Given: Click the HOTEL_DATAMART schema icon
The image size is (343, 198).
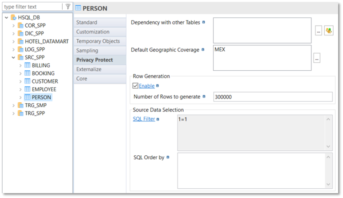Looking at the screenshot, I should pos(20,41).
